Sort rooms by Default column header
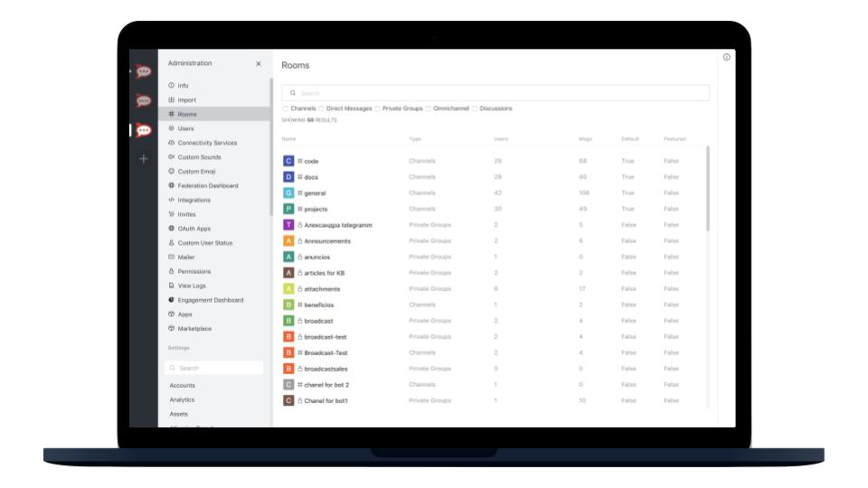This screenshot has width=868, height=488. (x=630, y=139)
